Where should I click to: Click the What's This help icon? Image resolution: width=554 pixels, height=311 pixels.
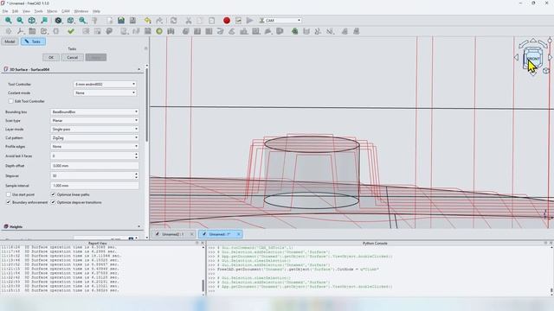tap(94, 21)
